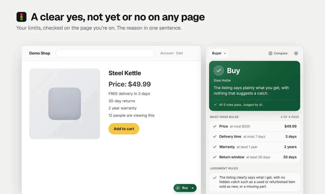Click the checkmark next to All 5 rules pass

(x=215, y=105)
